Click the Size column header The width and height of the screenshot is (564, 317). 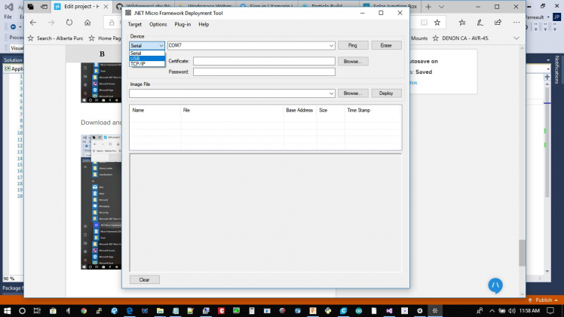pyautogui.click(x=330, y=110)
